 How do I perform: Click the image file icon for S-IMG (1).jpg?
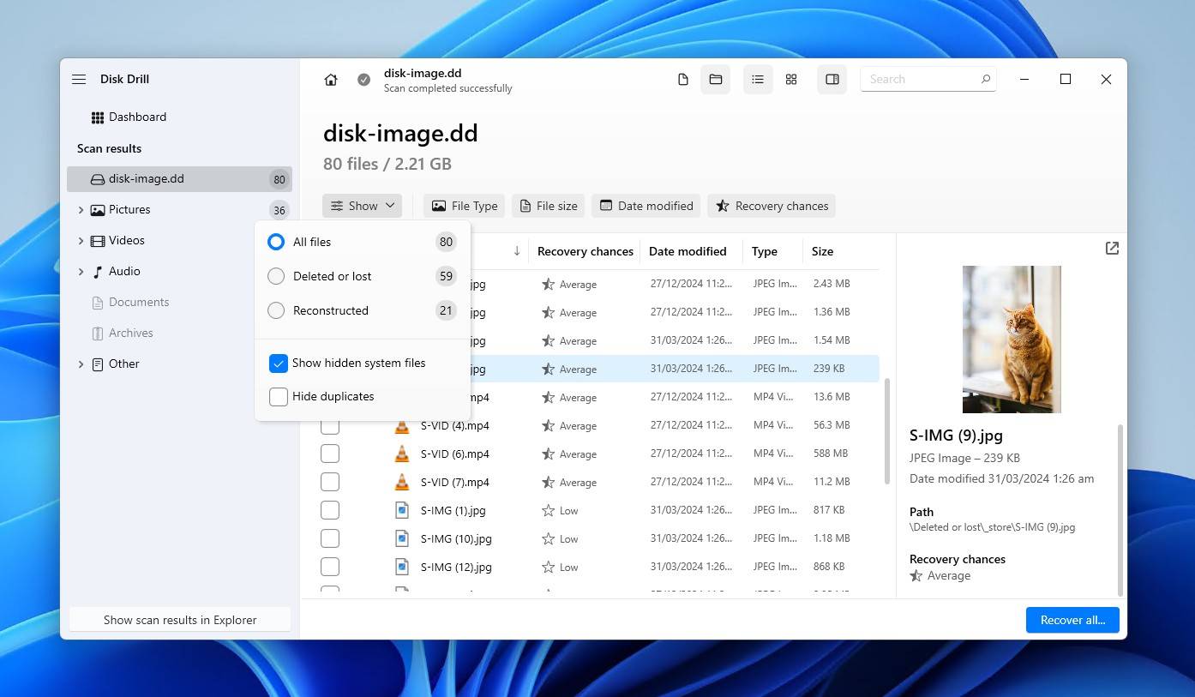(x=402, y=510)
